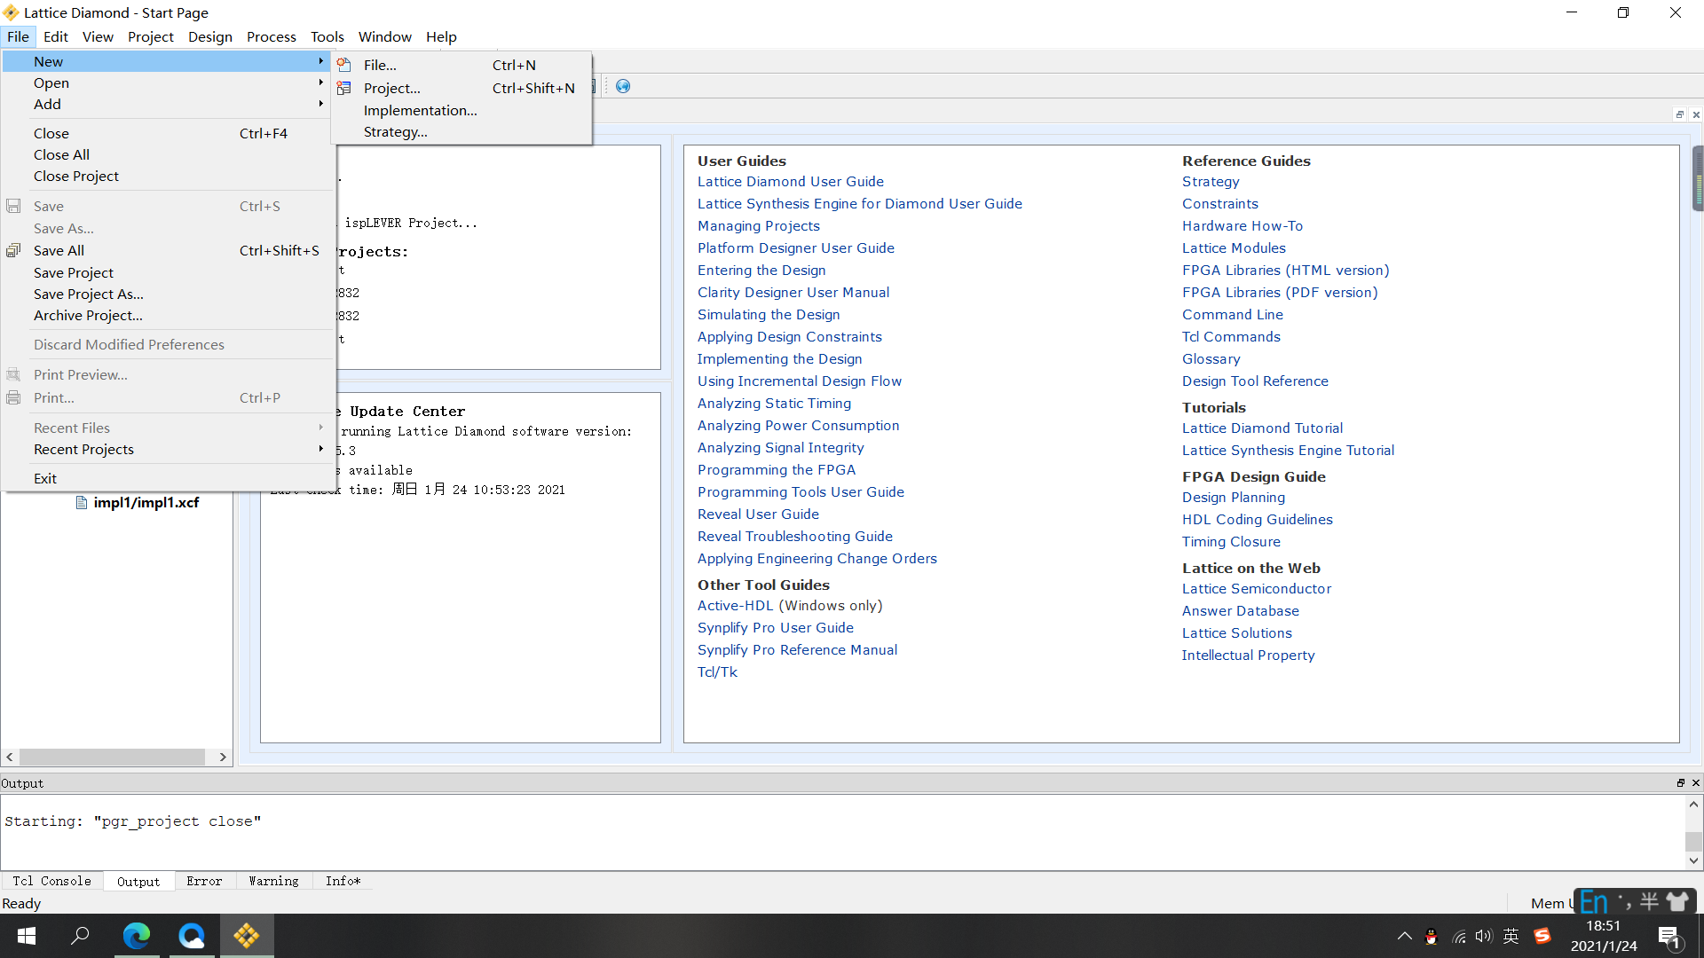Click the impl1.xcf file icon
The height and width of the screenshot is (958, 1704).
tap(82, 502)
